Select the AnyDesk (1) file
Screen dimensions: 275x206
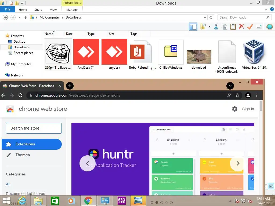click(x=86, y=54)
